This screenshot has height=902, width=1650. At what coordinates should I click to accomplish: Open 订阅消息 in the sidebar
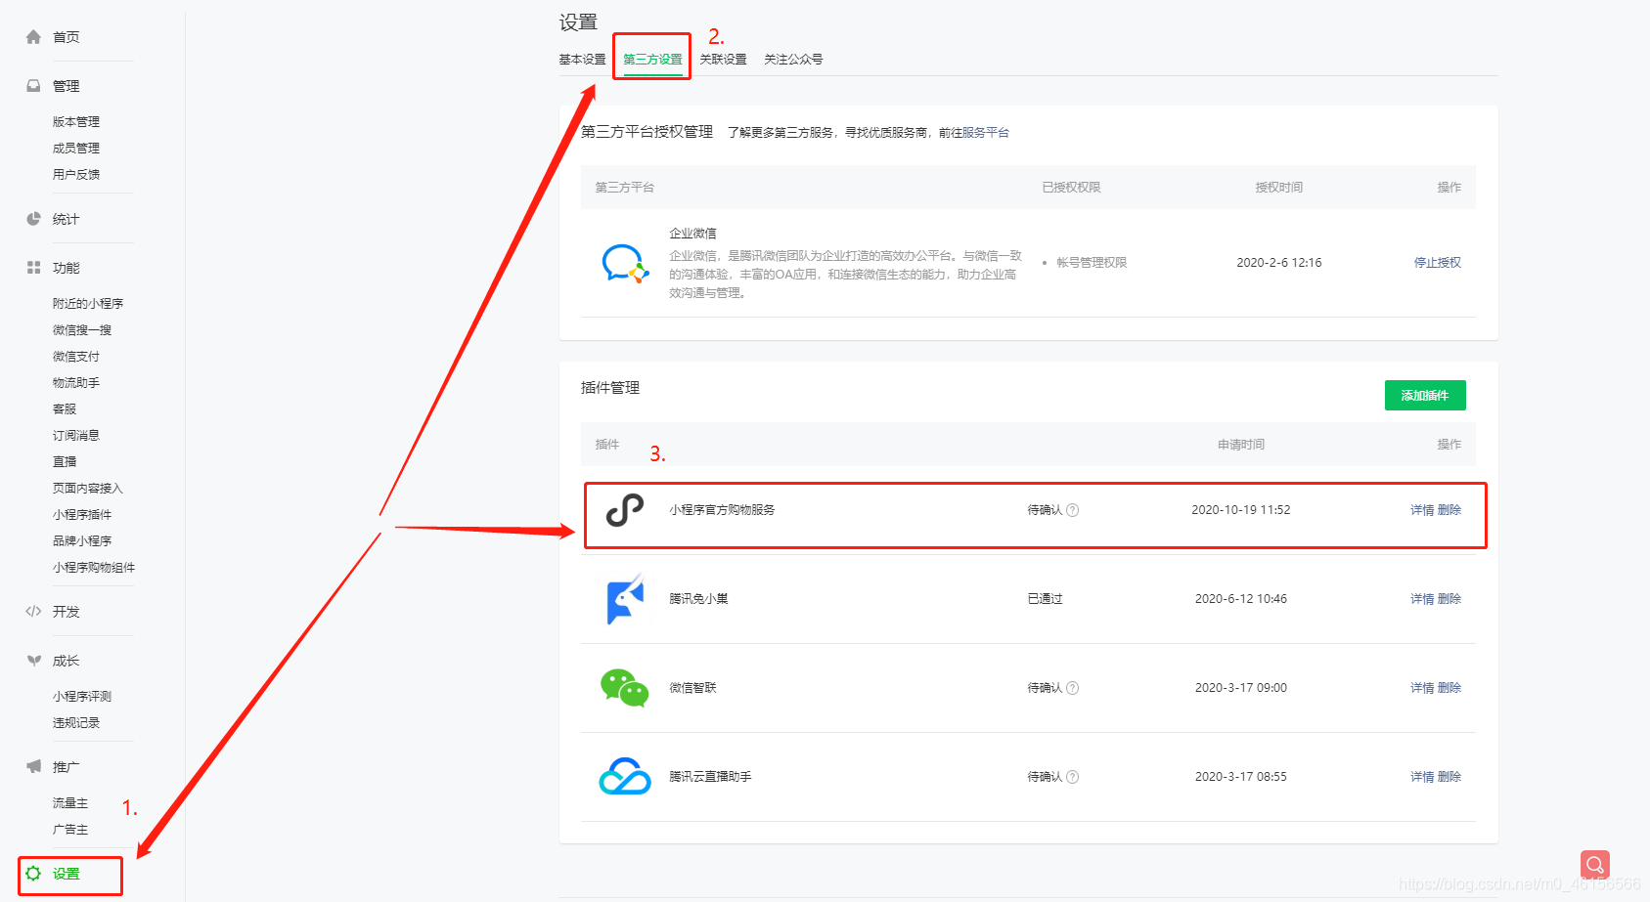(x=76, y=436)
